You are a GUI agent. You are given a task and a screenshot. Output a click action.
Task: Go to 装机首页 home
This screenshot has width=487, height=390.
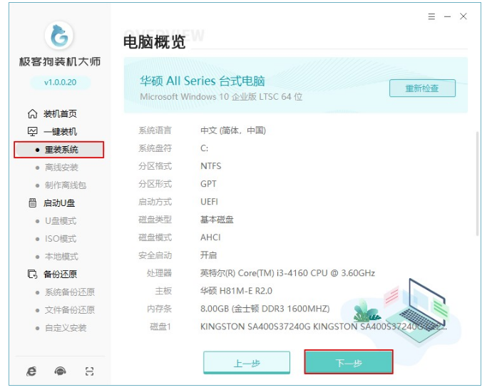click(x=59, y=114)
